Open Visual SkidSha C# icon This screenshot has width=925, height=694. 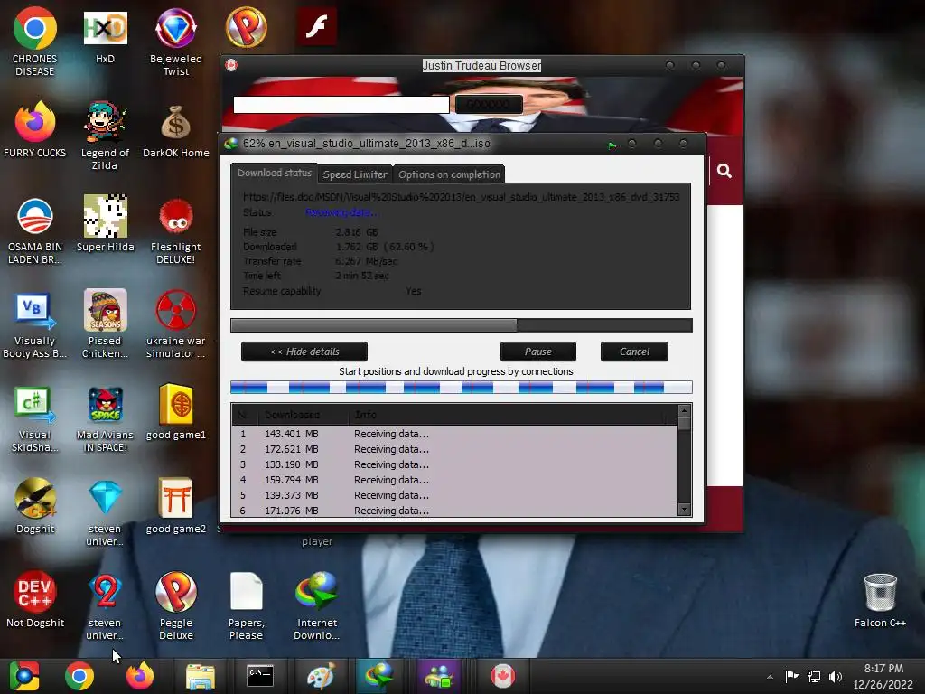[35, 418]
